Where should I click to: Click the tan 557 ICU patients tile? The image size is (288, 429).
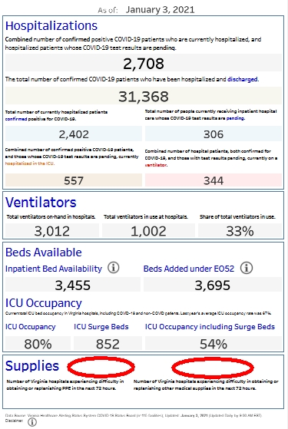click(x=74, y=180)
